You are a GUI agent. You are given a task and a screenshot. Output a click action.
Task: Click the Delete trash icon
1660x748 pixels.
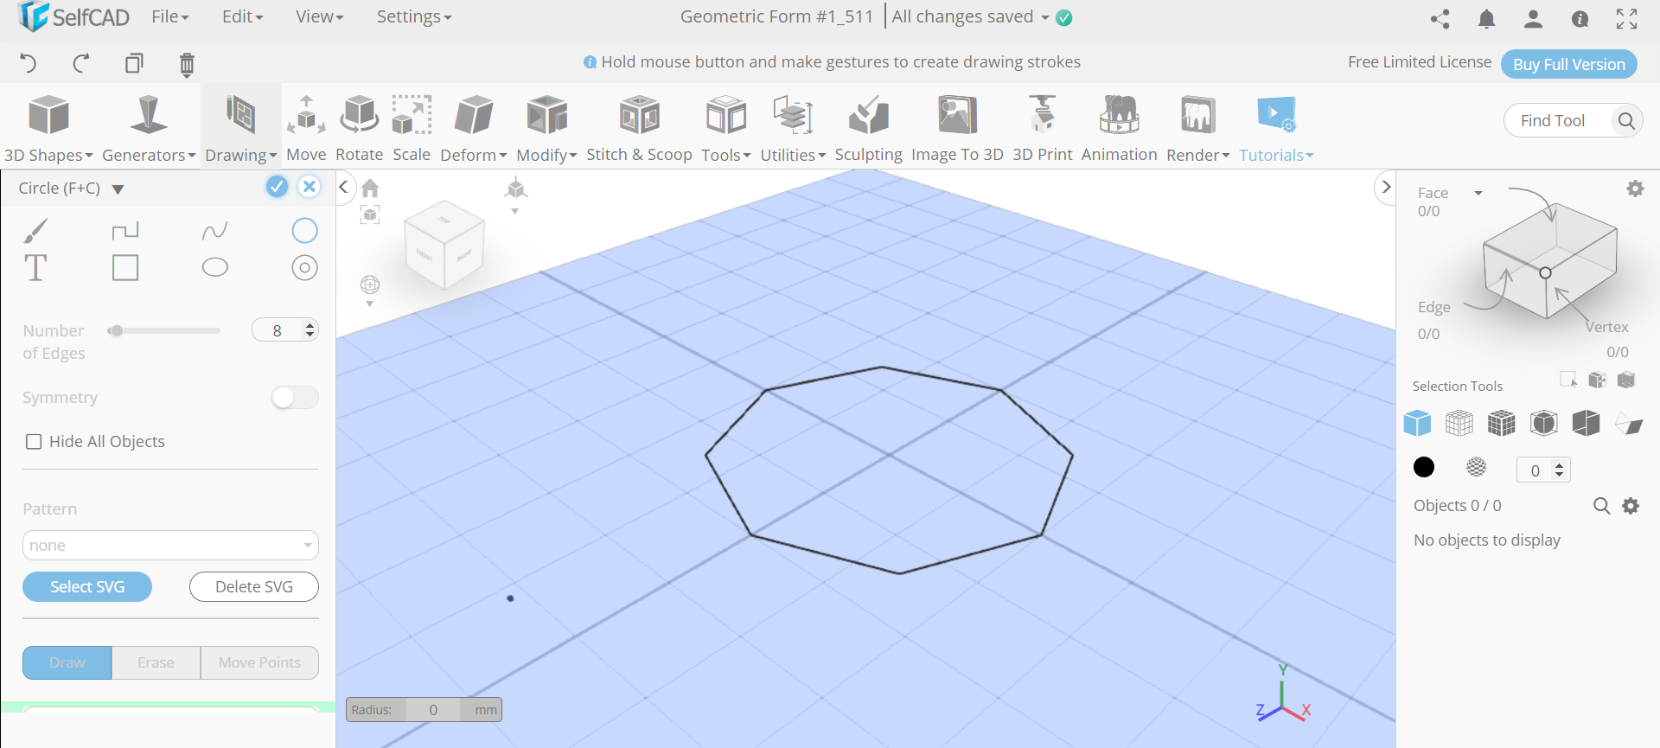click(187, 64)
